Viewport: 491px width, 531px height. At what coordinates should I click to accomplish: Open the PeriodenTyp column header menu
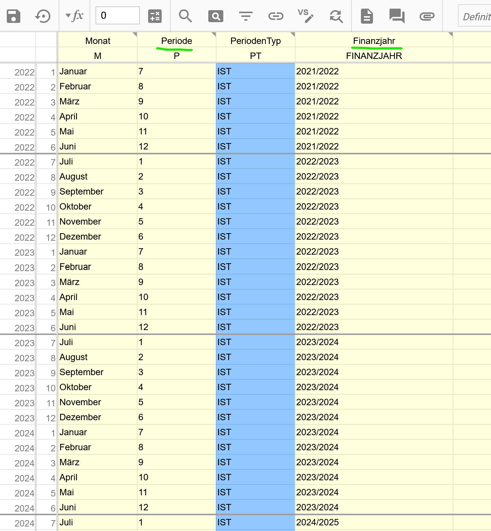coord(292,35)
